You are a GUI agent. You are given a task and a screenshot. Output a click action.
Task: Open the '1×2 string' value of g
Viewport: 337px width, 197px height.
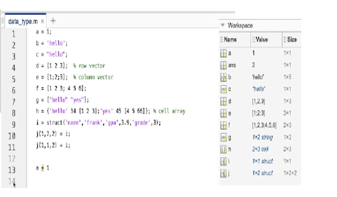(x=263, y=137)
